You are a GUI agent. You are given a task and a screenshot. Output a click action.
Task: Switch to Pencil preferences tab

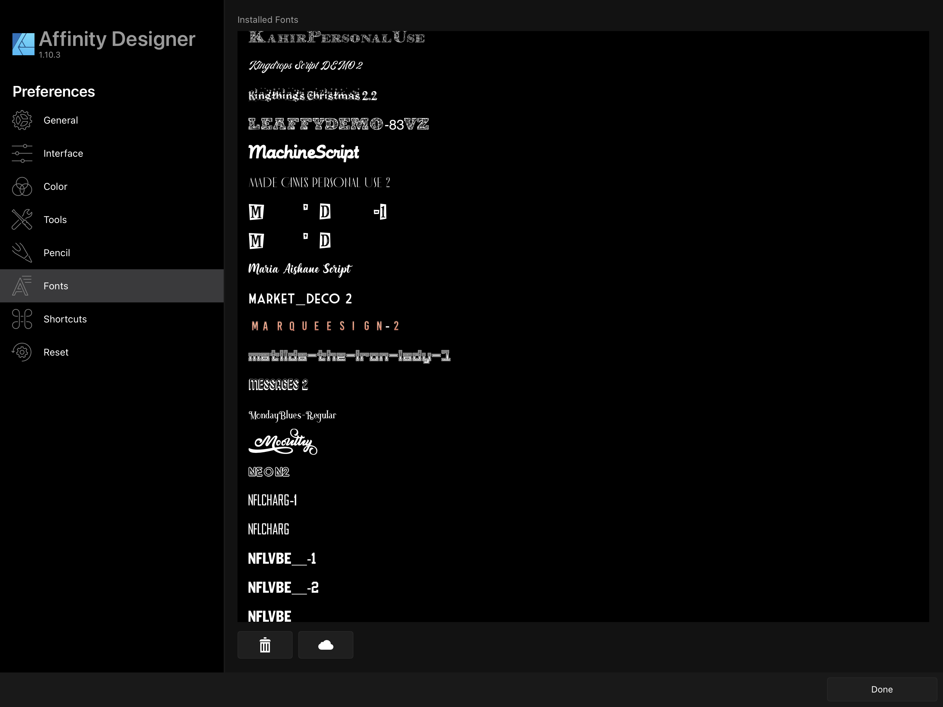(x=112, y=253)
